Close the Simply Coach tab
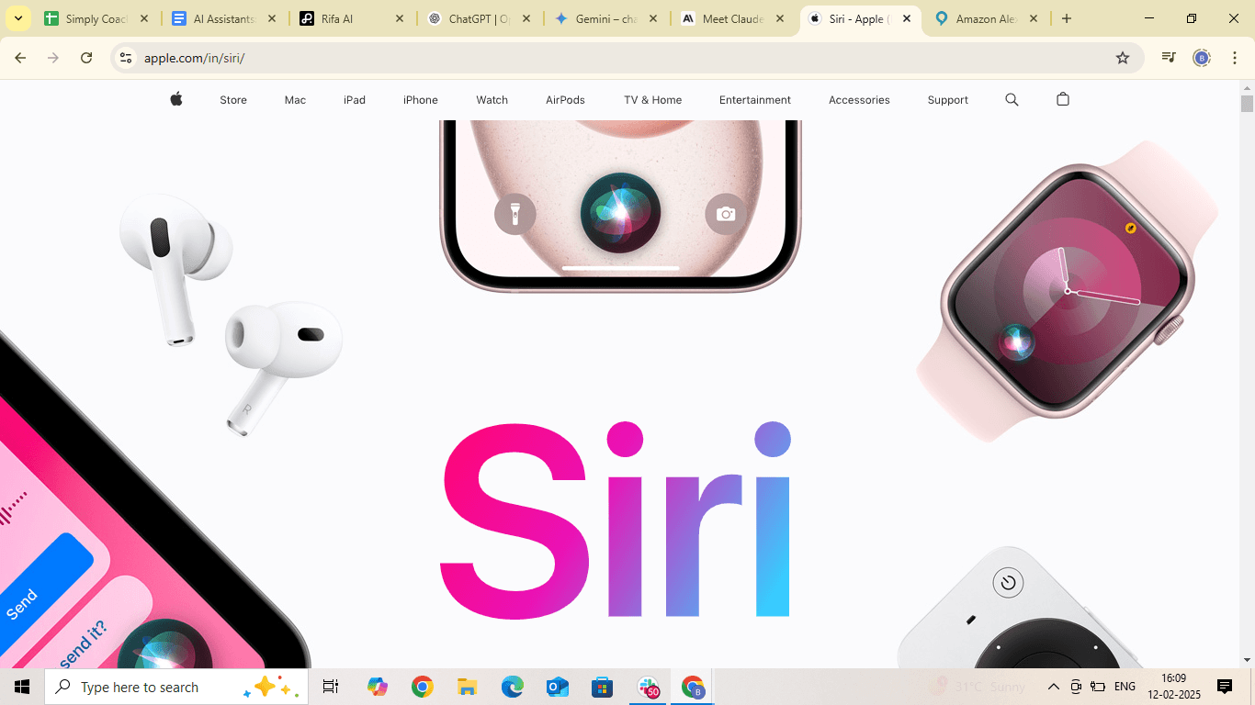Image resolution: width=1255 pixels, height=705 pixels. click(x=144, y=18)
